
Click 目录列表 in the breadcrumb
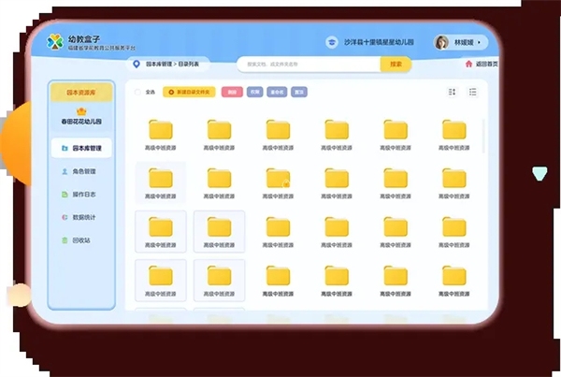pyautogui.click(x=189, y=65)
